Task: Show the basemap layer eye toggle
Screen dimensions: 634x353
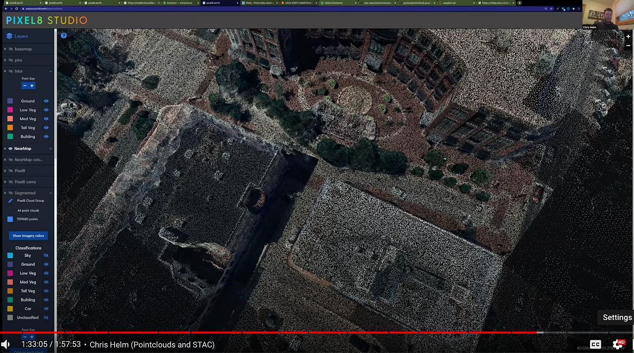Action: (10, 49)
